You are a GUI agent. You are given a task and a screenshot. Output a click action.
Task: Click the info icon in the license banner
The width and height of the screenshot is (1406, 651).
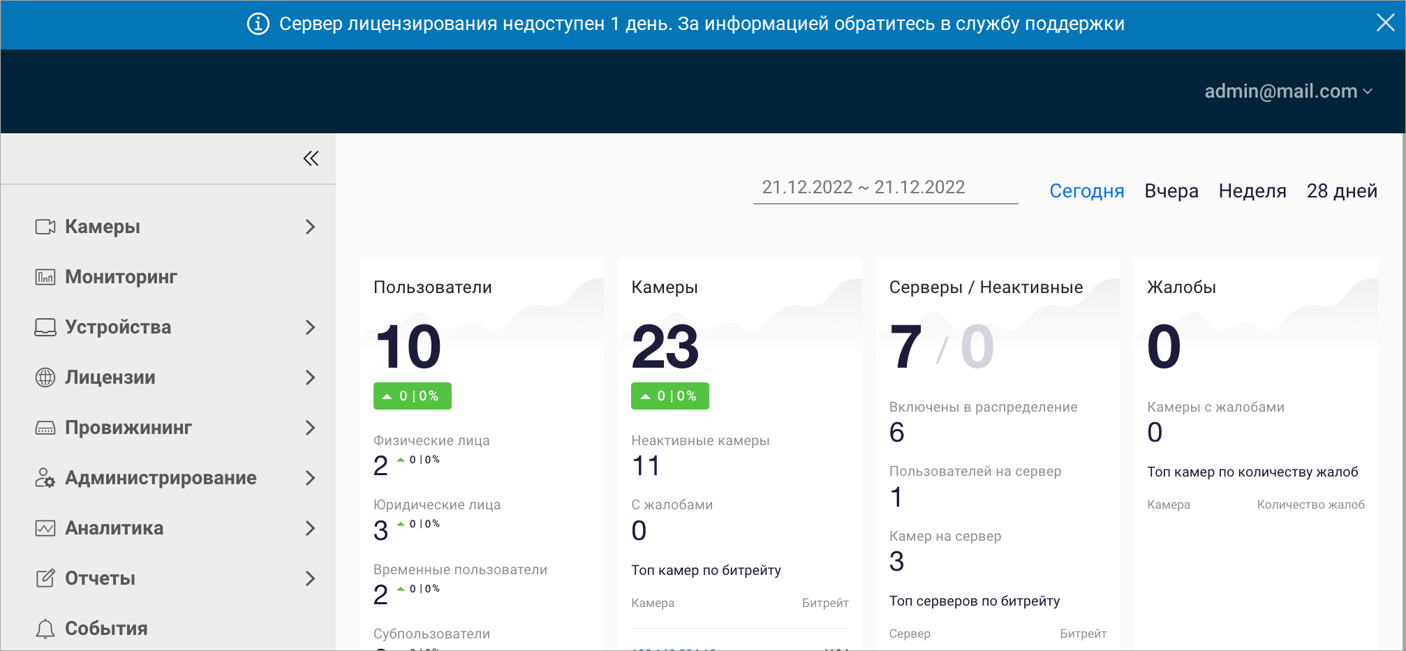pyautogui.click(x=258, y=24)
